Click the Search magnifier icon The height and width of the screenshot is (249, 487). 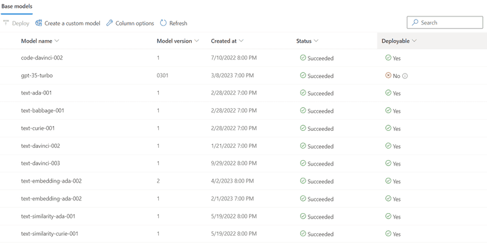(x=415, y=23)
